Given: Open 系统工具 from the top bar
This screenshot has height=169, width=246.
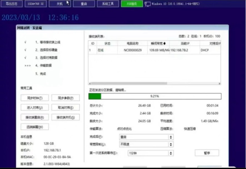Looking at the screenshot, I should (x=108, y=4).
